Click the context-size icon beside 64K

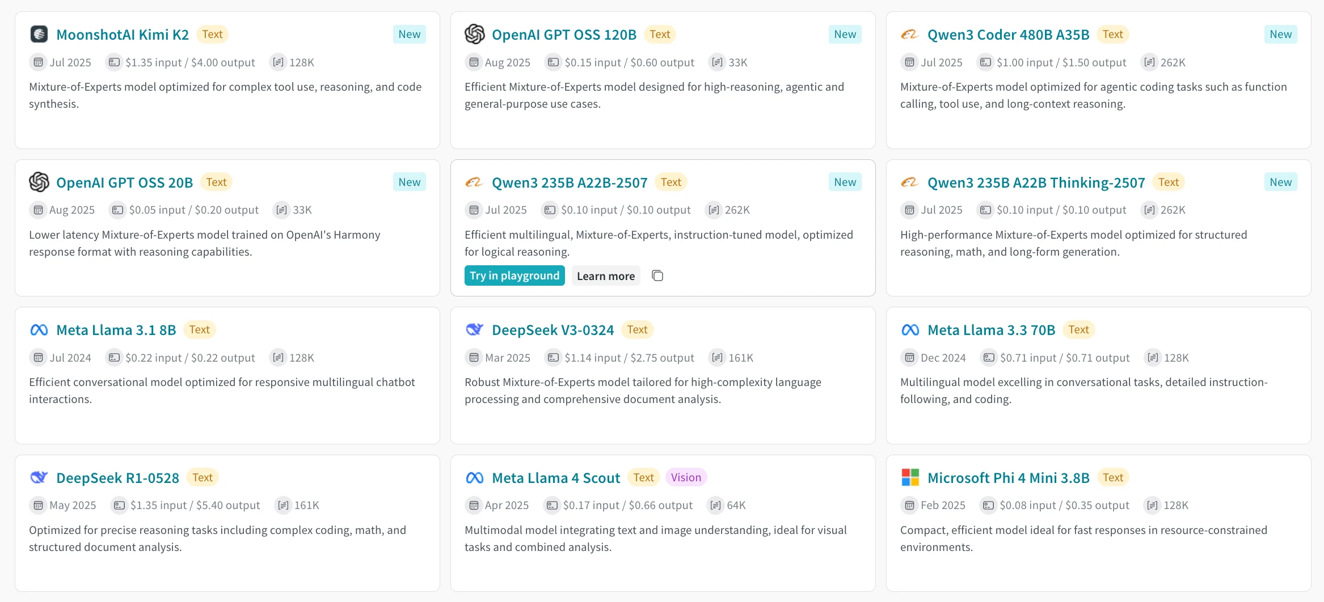point(715,505)
